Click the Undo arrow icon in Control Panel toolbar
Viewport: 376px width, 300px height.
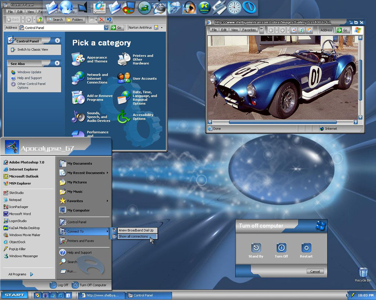pos(109,20)
